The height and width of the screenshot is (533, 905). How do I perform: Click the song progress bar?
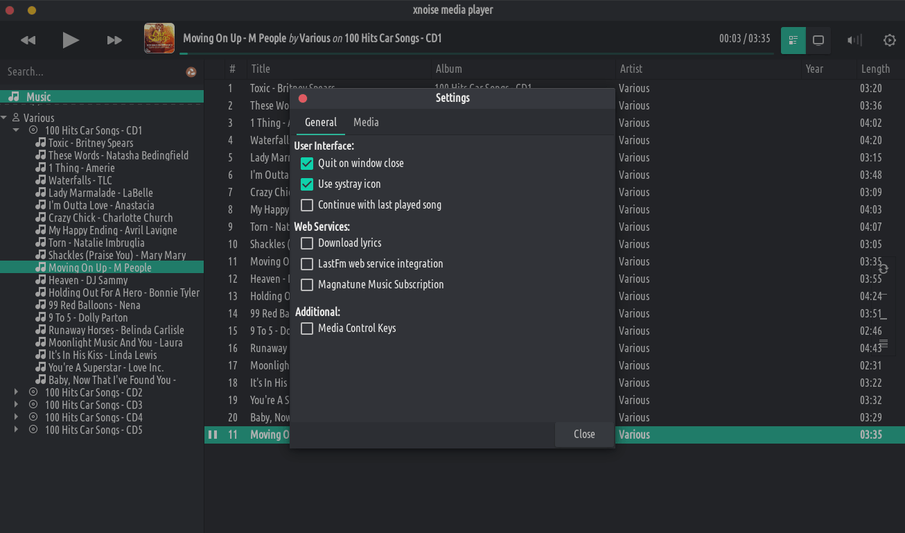pos(477,53)
